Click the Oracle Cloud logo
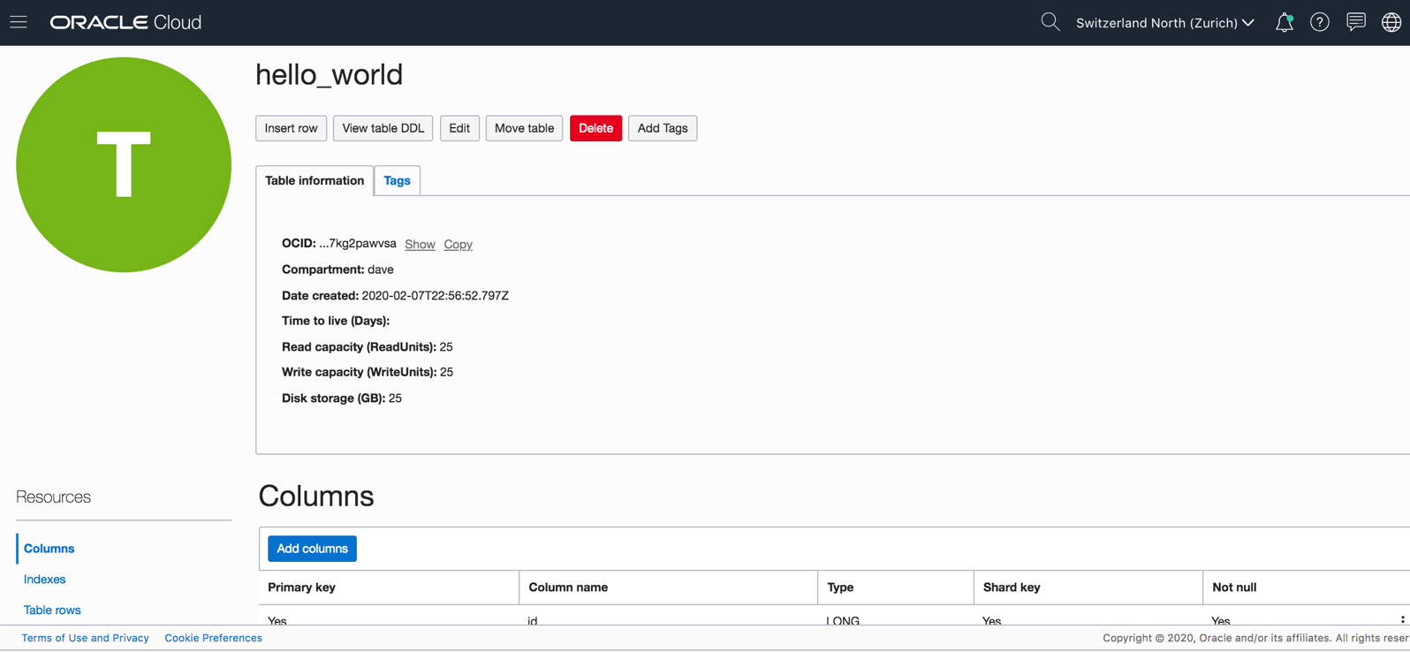Screen dimensions: 1410x652 coord(125,22)
